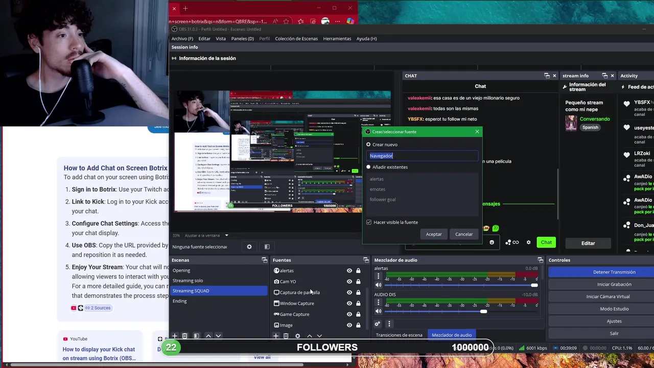Screen dimensions: 654x368
Task: Open the Archivo (F) menu
Action: coord(182,39)
